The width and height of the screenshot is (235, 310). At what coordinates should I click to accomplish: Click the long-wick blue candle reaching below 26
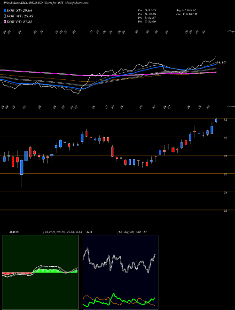tap(22, 167)
